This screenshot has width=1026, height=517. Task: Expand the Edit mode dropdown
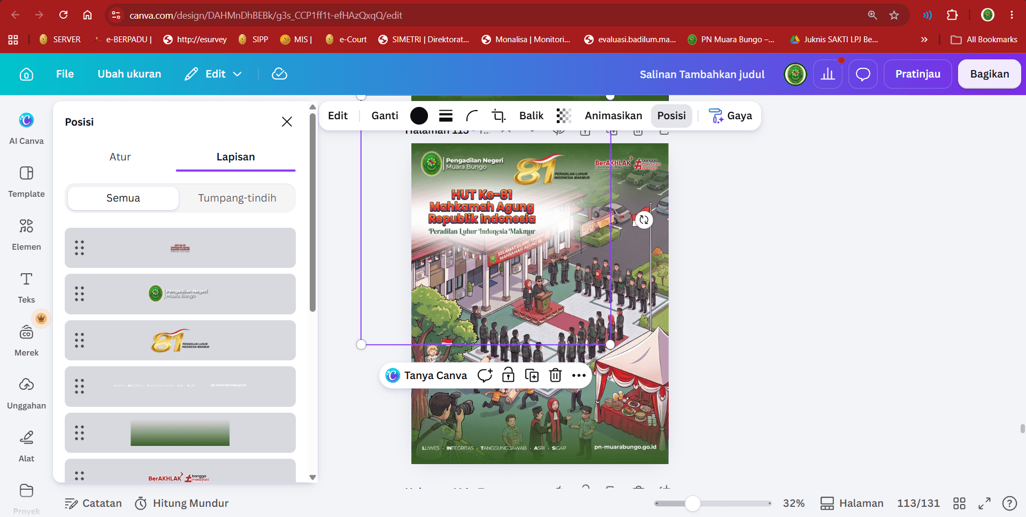213,74
